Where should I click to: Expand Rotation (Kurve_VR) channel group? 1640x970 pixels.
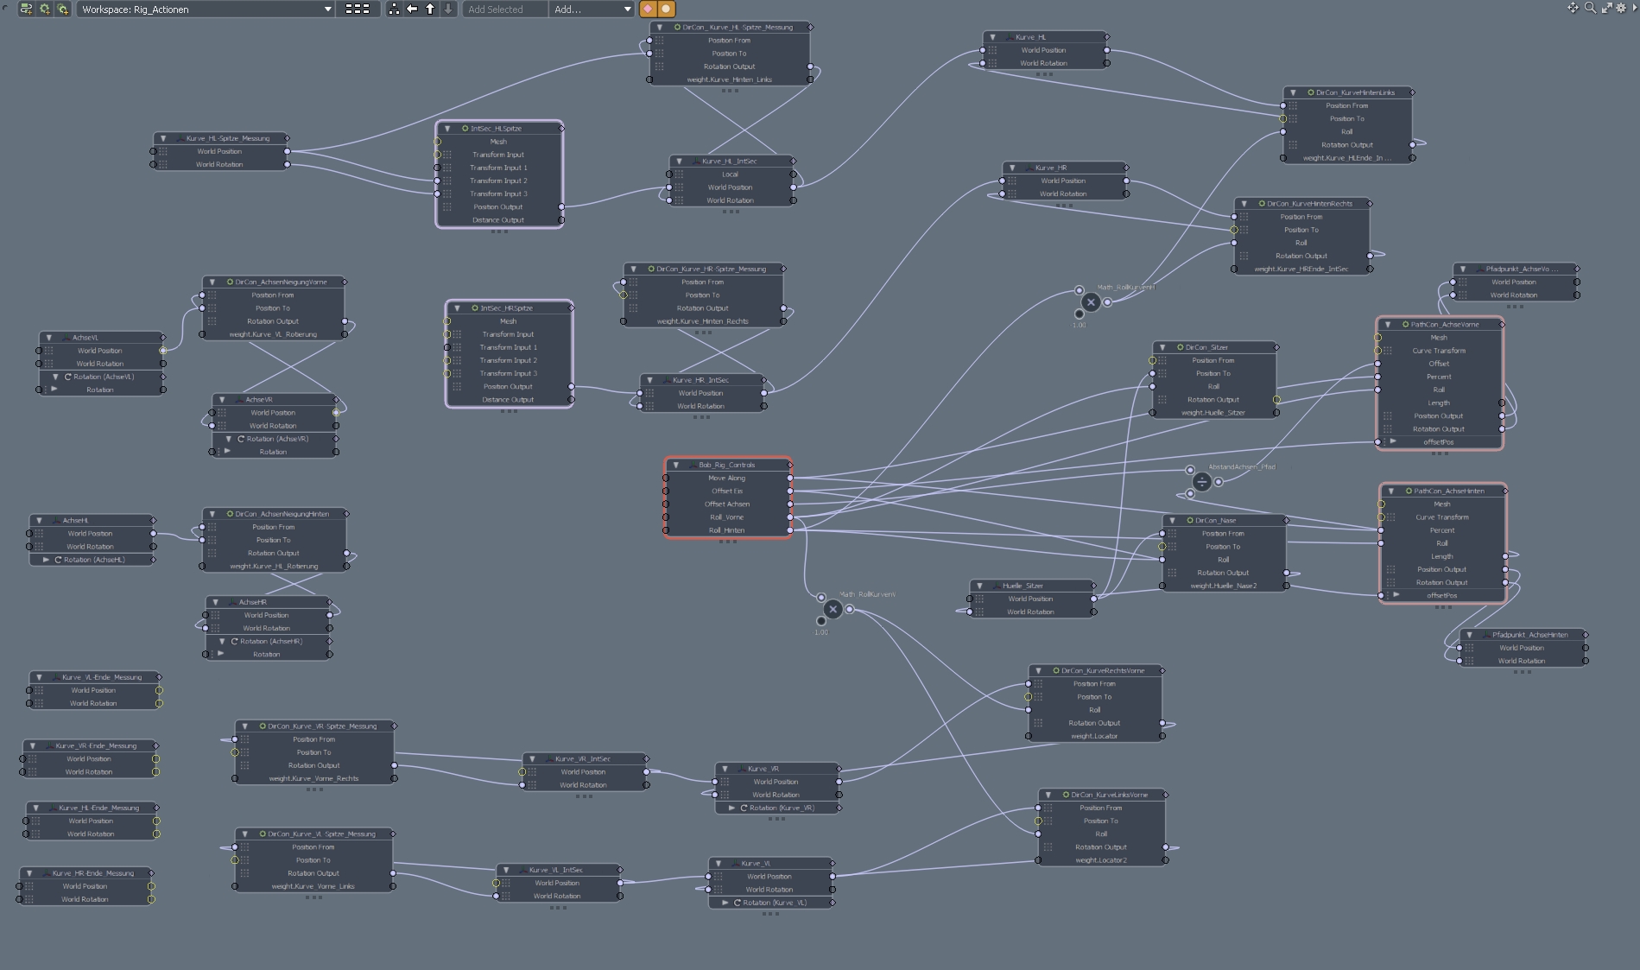pyautogui.click(x=731, y=808)
